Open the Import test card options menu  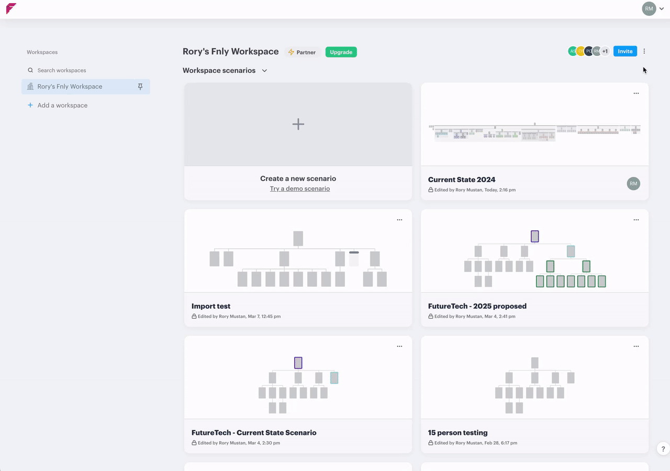tap(399, 220)
